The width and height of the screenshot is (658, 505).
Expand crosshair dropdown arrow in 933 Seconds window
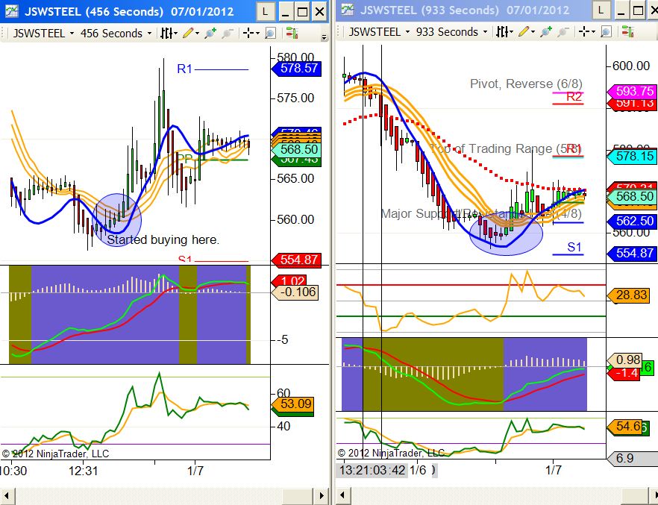pyautogui.click(x=593, y=32)
